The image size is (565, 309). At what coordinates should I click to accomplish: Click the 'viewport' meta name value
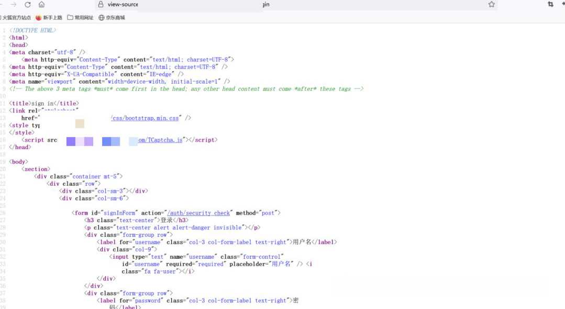60,81
